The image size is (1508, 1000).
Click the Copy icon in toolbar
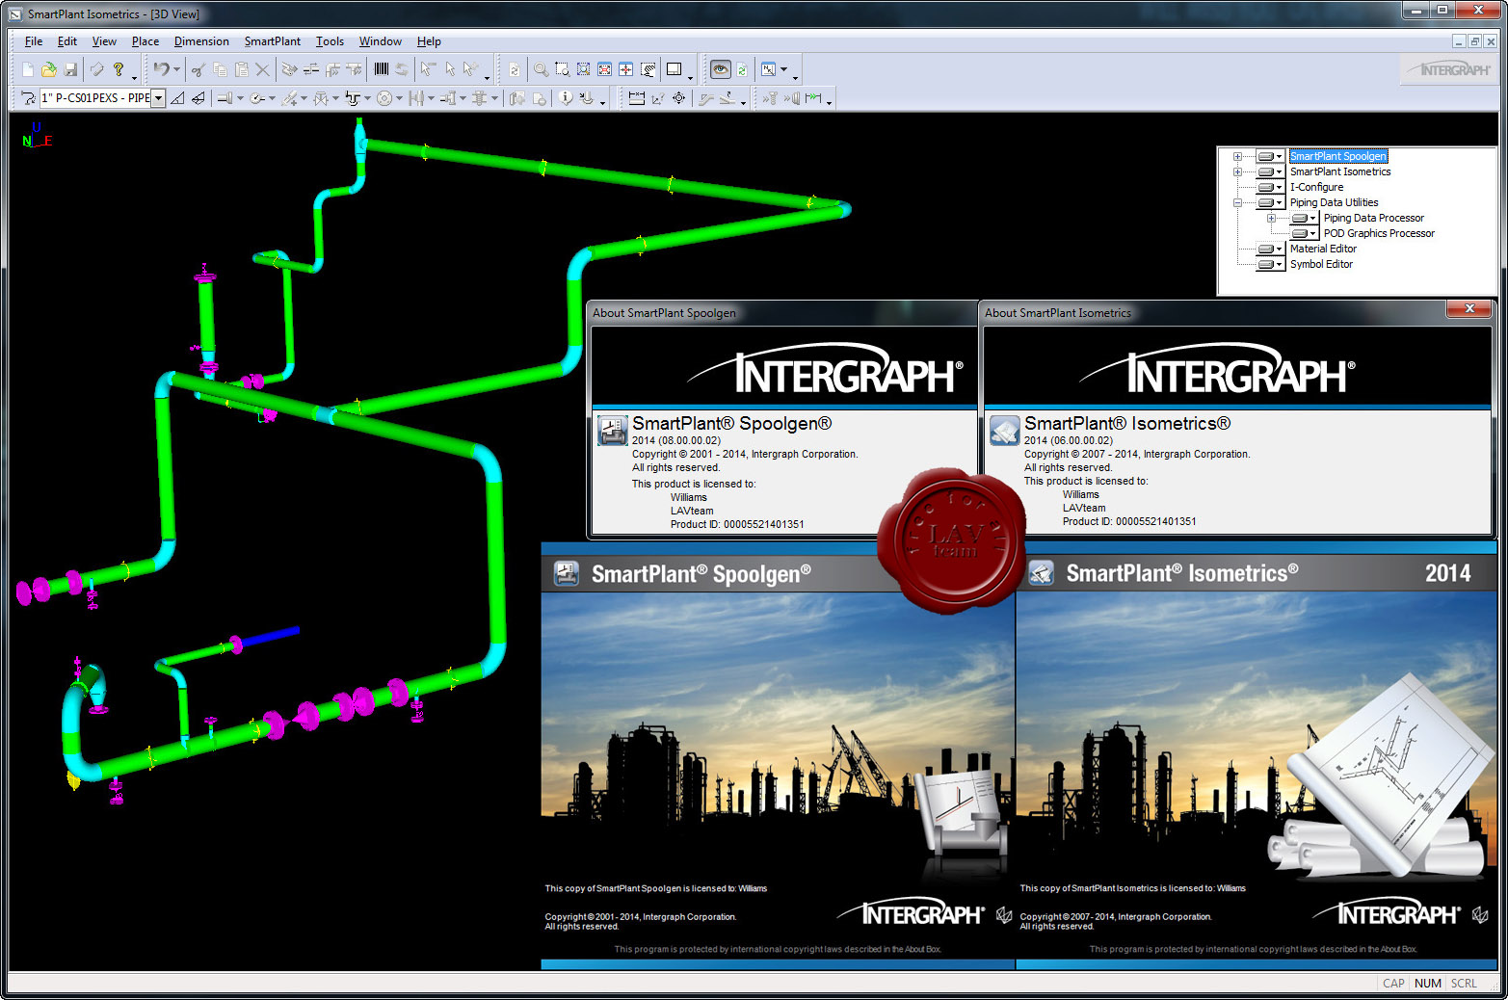tap(220, 69)
